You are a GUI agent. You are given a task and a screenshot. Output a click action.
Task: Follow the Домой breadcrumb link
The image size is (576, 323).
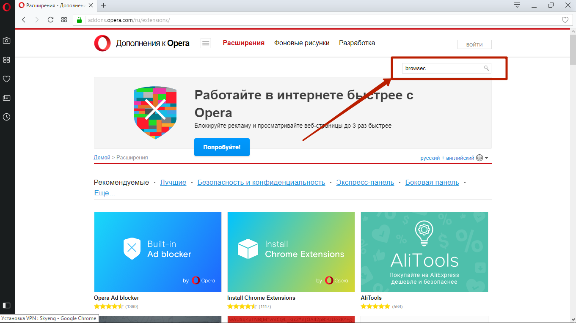click(102, 158)
